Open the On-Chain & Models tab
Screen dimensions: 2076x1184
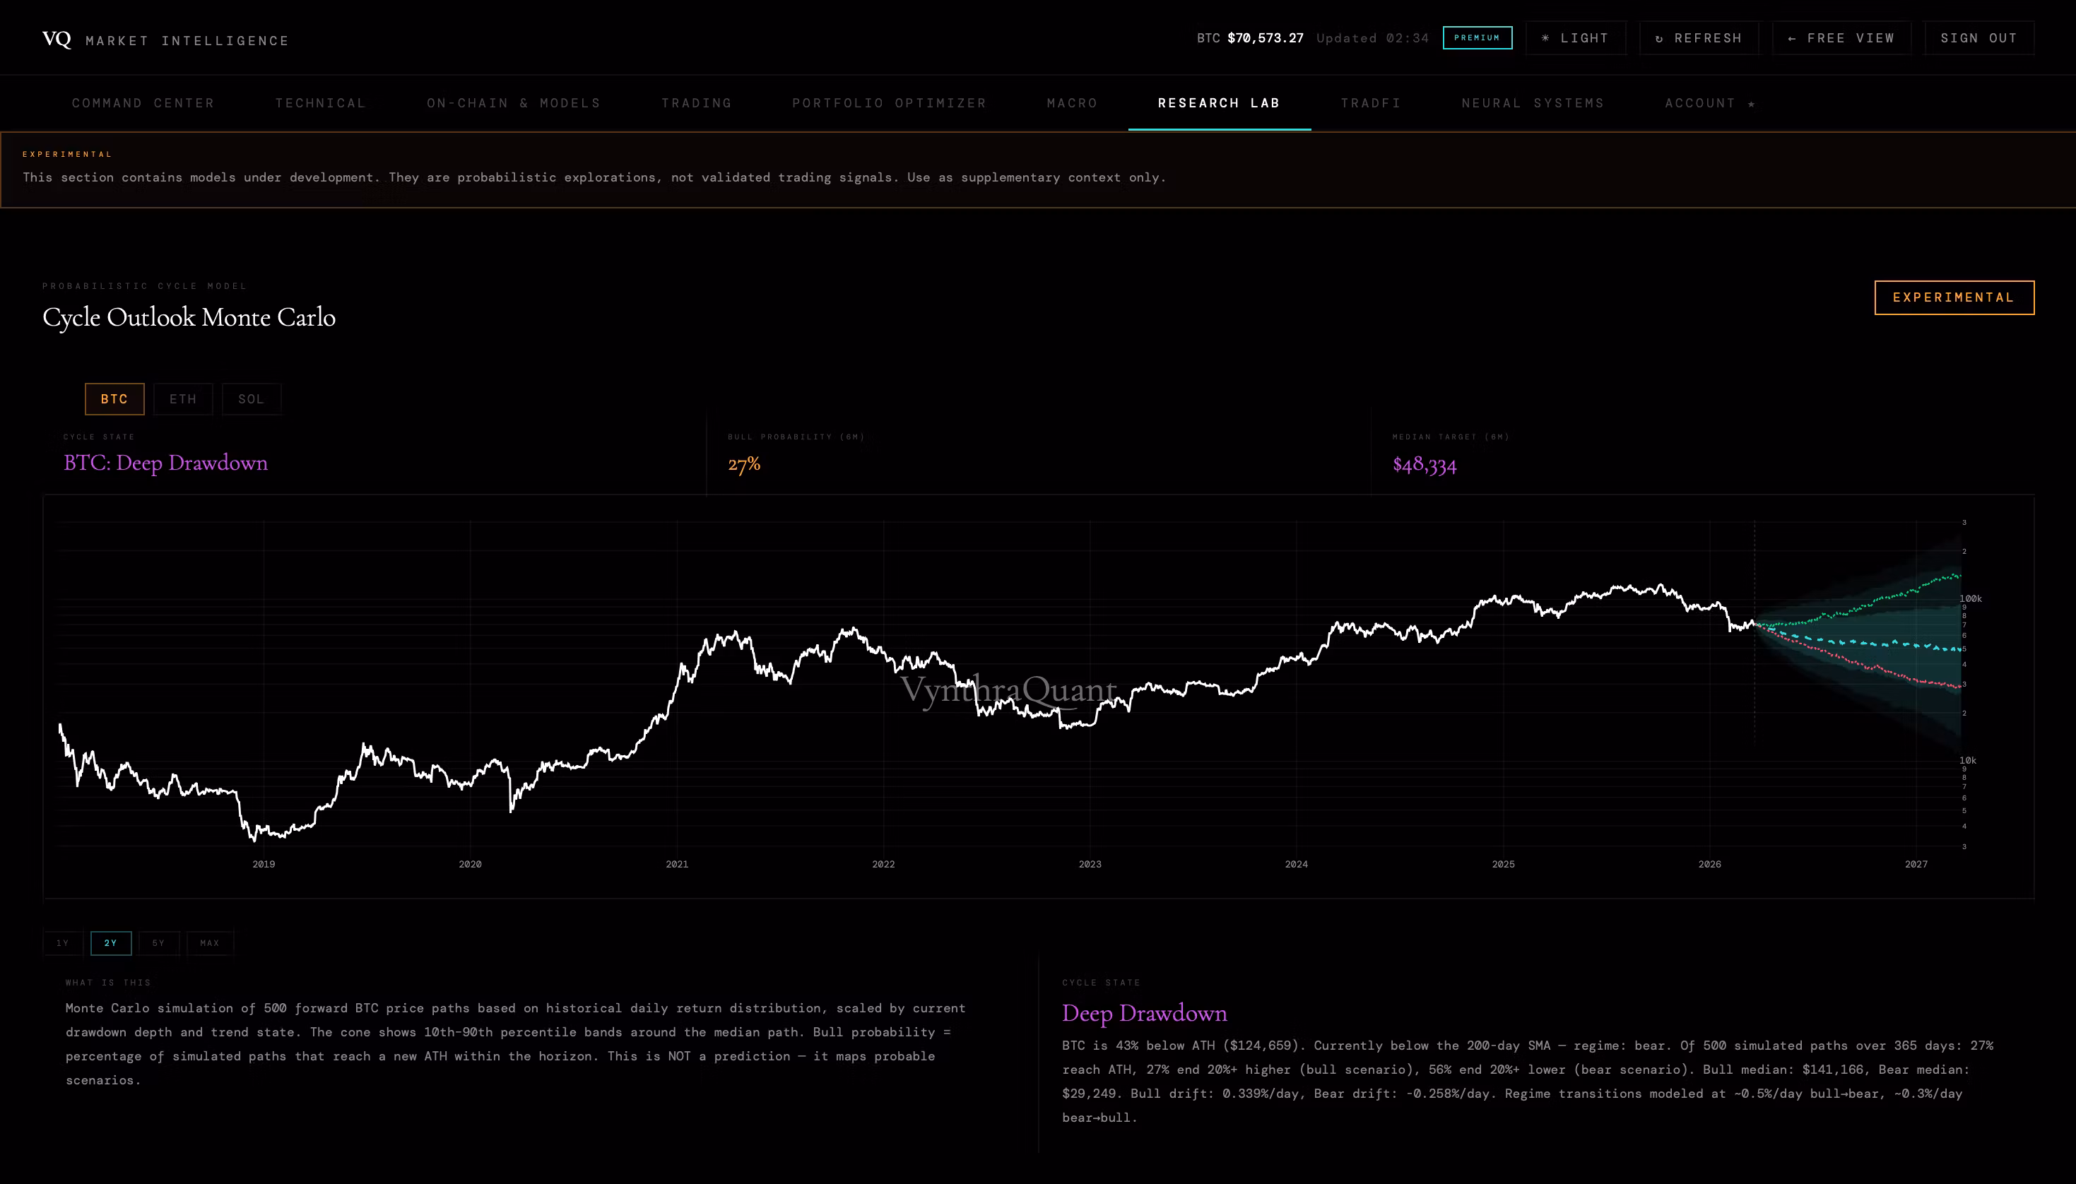click(513, 103)
